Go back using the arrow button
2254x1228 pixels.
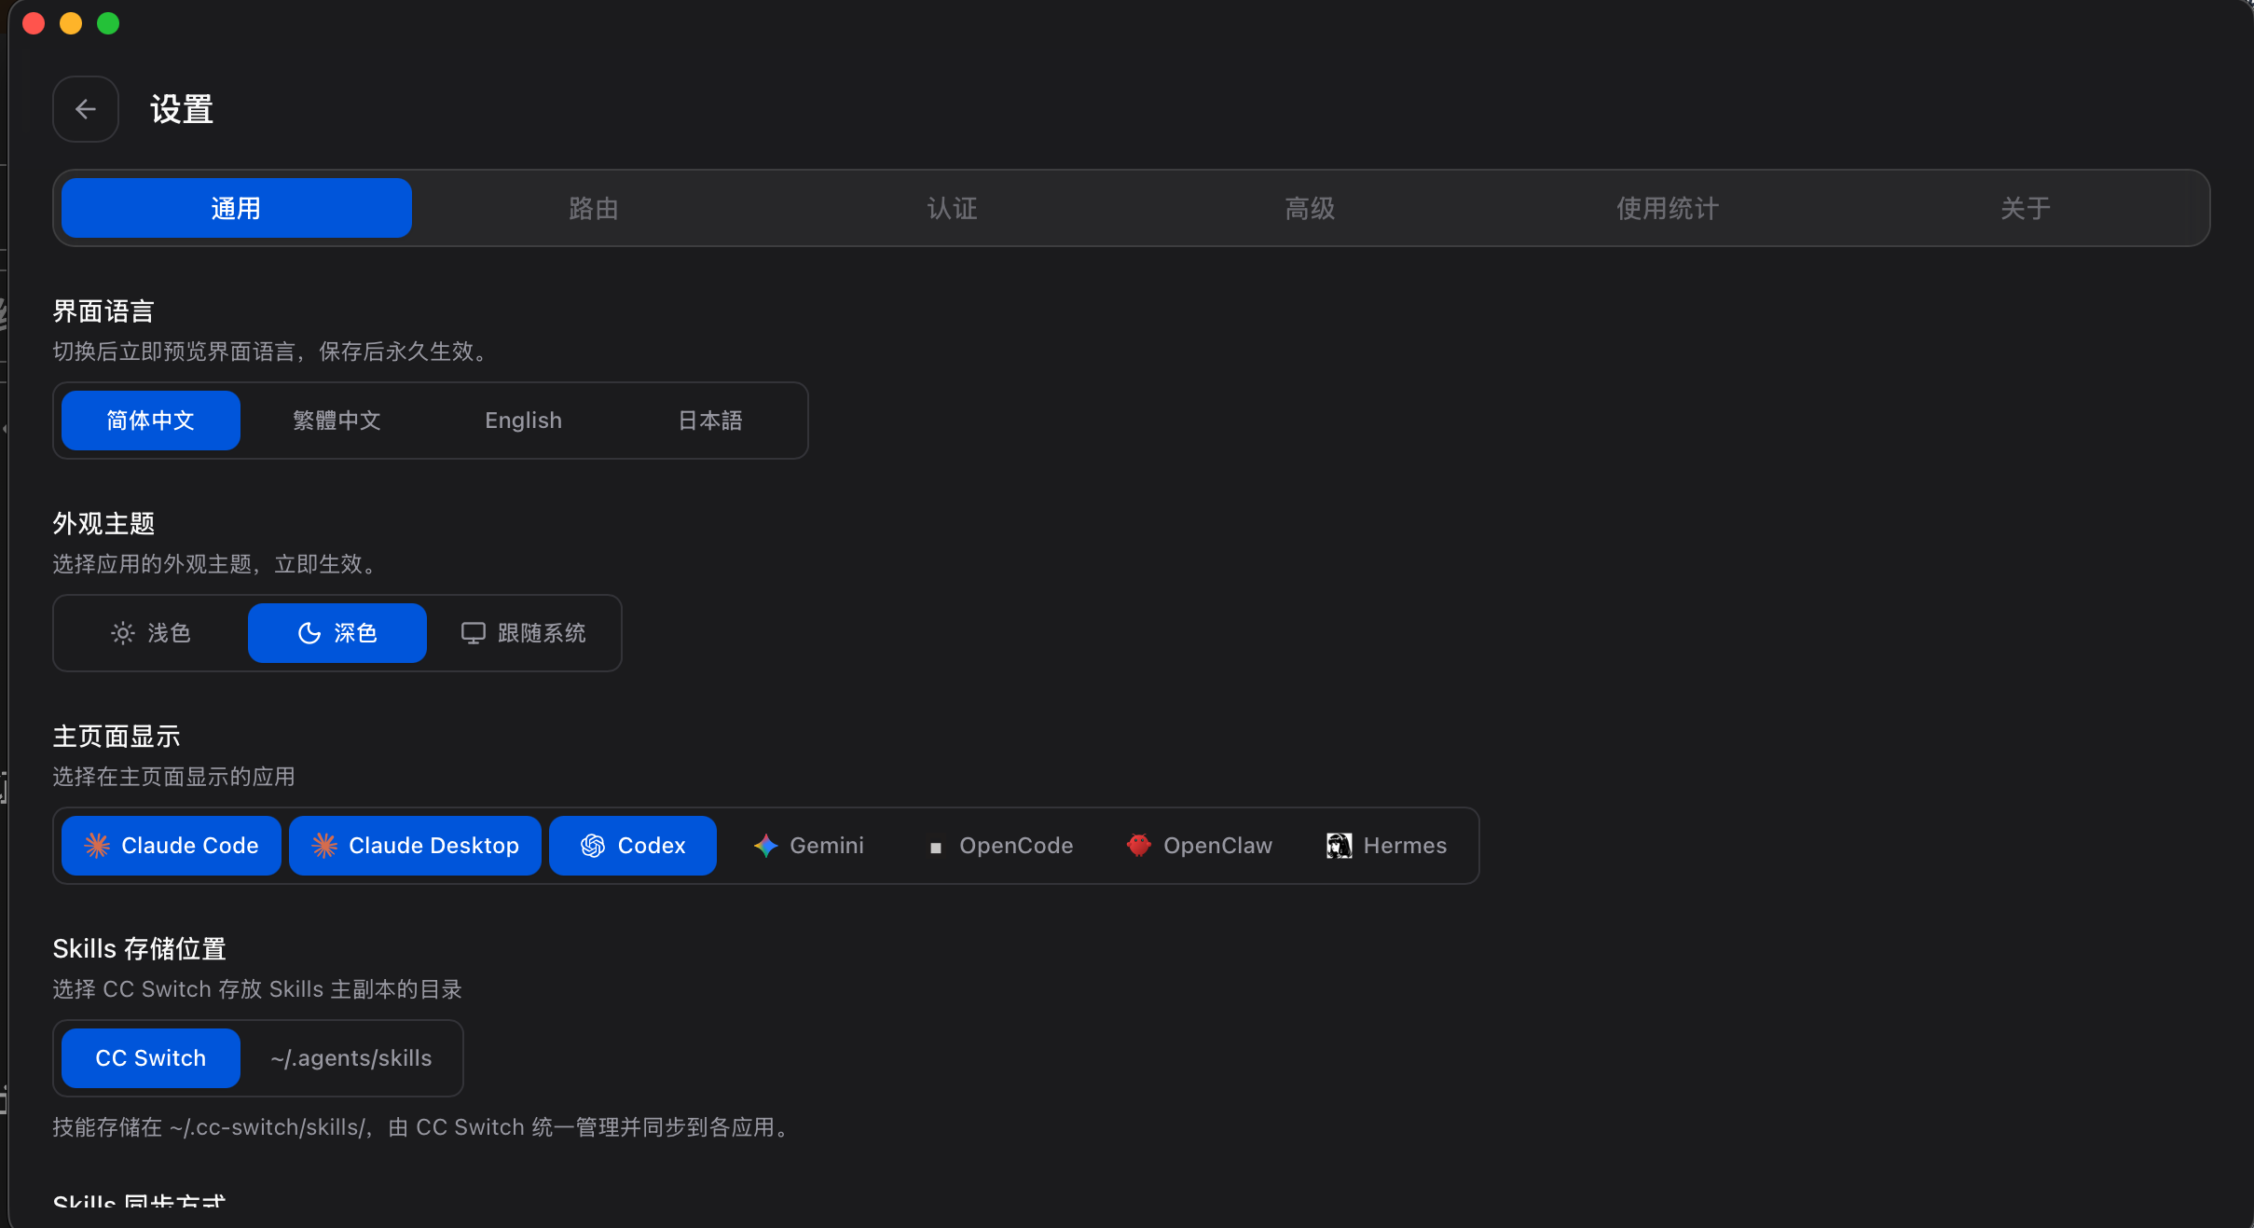pos(86,109)
